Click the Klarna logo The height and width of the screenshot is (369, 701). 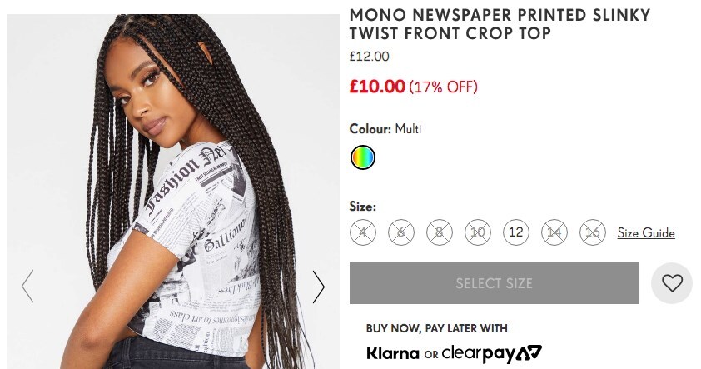pyautogui.click(x=392, y=353)
